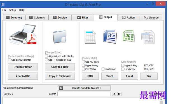Click the Microsoft Excel icon

tap(129, 36)
